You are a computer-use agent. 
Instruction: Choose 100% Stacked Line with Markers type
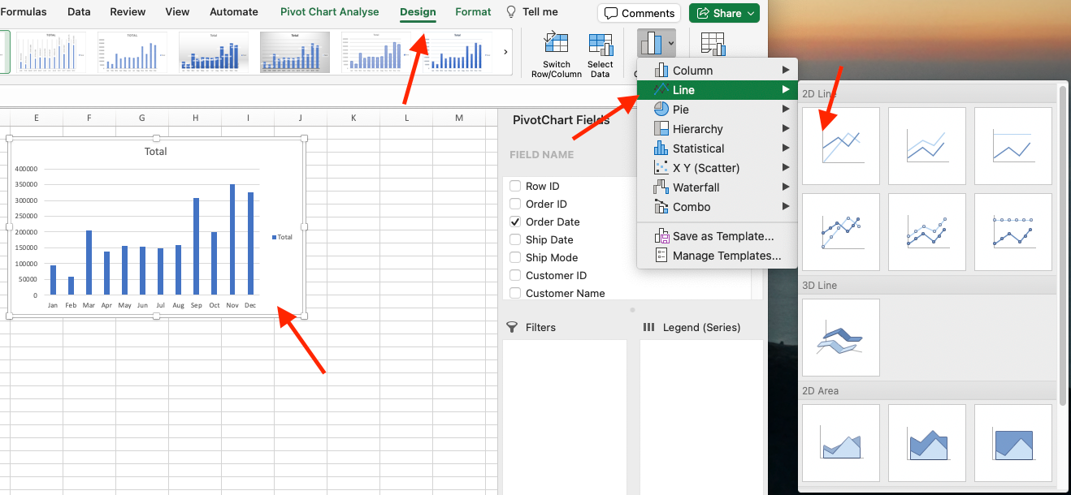point(1013,232)
